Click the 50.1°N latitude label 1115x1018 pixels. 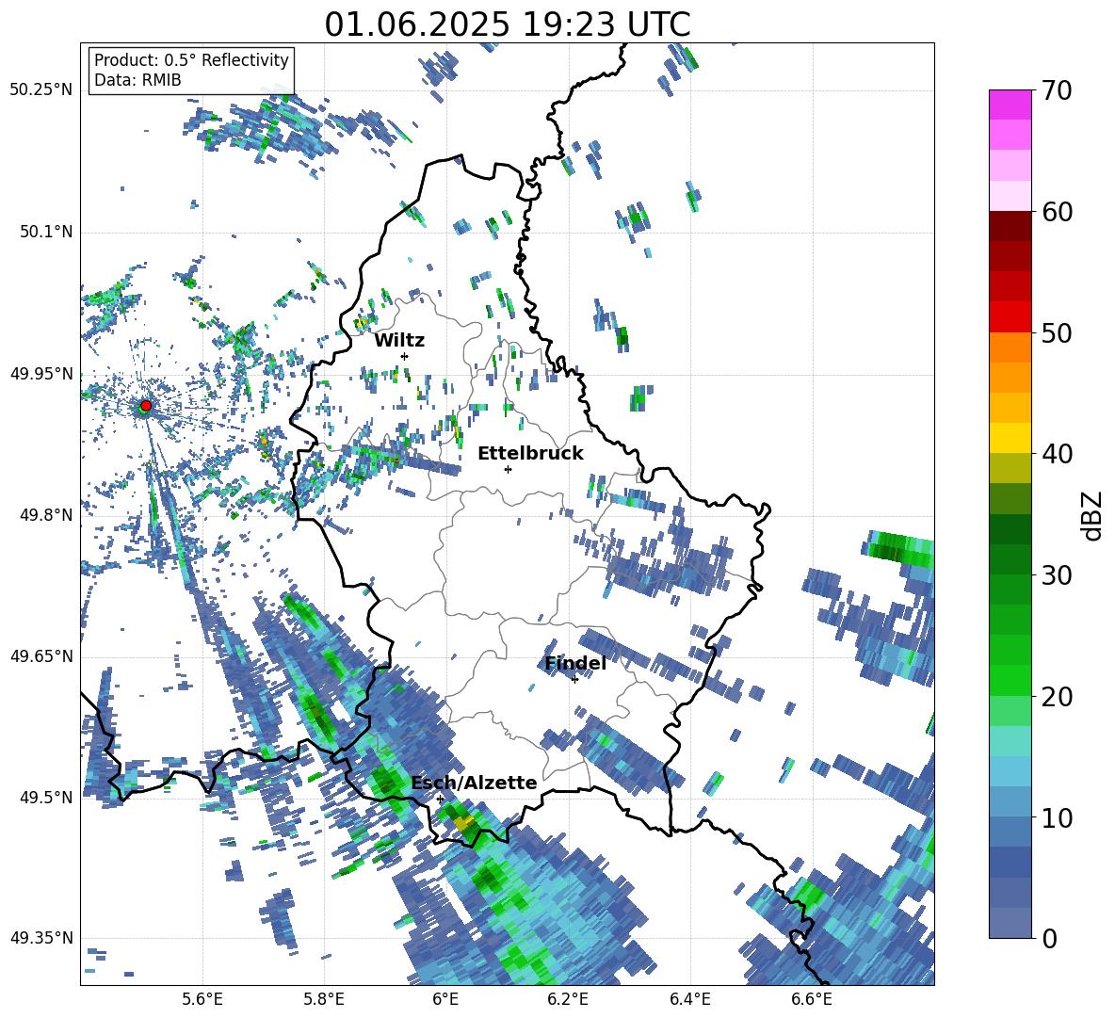coord(45,233)
